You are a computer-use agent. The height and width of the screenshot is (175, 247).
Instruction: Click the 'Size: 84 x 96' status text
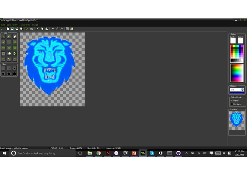click(x=93, y=148)
